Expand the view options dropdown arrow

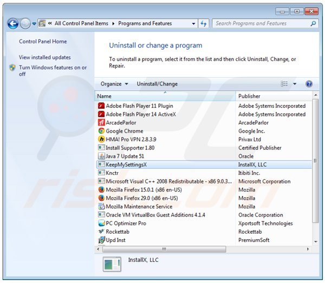pos(295,84)
